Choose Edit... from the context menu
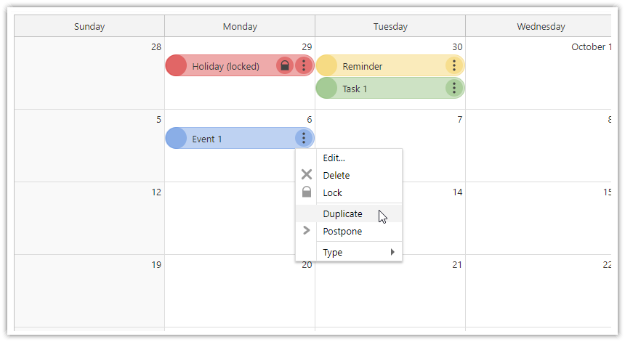The width and height of the screenshot is (625, 342). click(334, 158)
